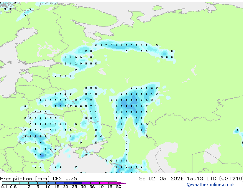Image resolution: width=243 pixels, height=188 pixels.
Task: Click the '30' legend scale label
Action: [83, 186]
